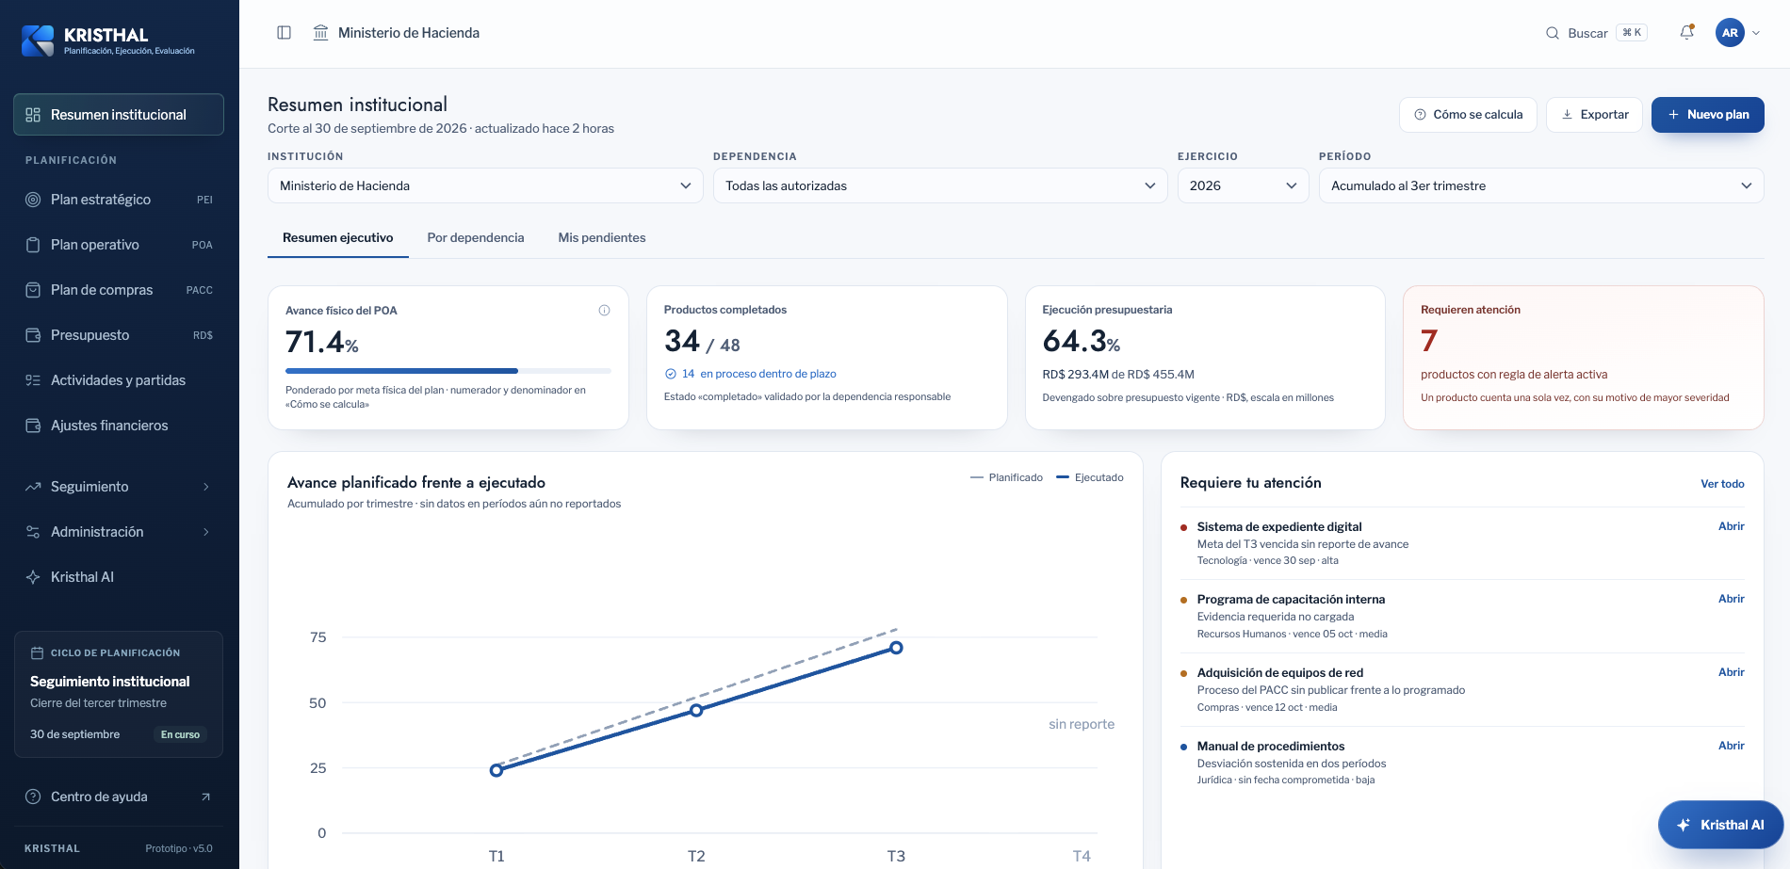The width and height of the screenshot is (1790, 869).
Task: Toggle the Ejecutado legend series
Action: click(1090, 477)
